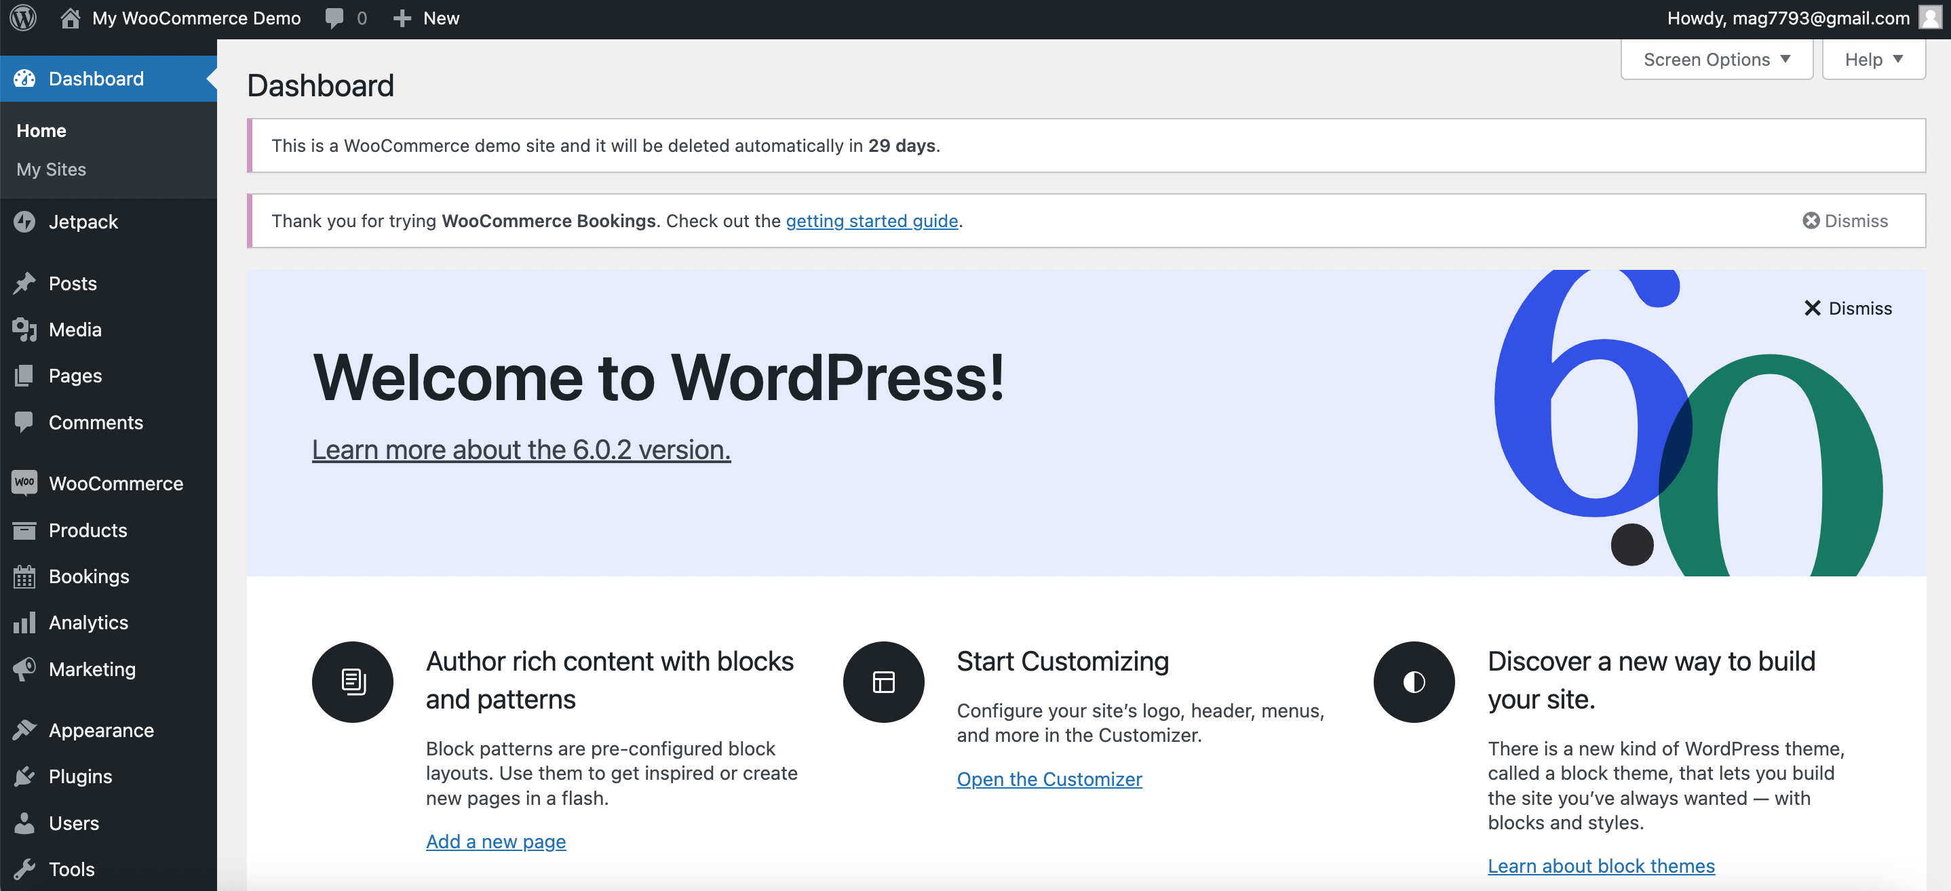Click My WooCommerce Demo site name
Image resolution: width=1951 pixels, height=891 pixels.
pyautogui.click(x=196, y=18)
